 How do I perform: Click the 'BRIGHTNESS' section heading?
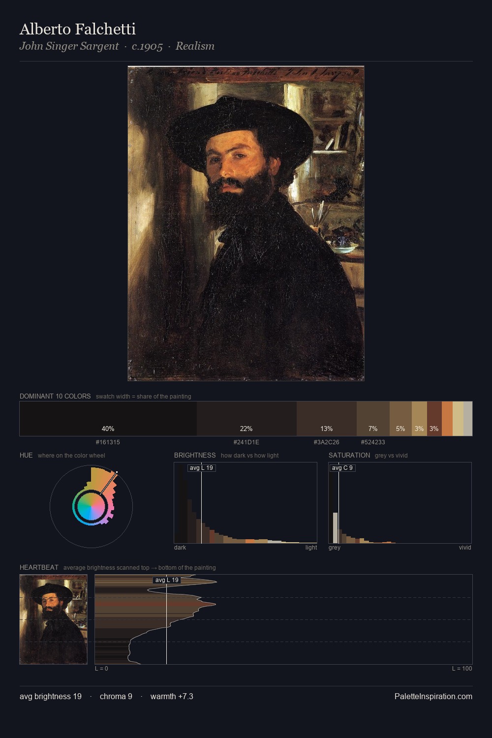[195, 455]
